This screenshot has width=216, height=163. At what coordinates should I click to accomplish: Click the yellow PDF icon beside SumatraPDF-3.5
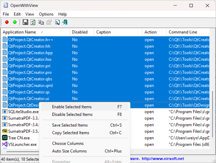click(x=5, y=131)
